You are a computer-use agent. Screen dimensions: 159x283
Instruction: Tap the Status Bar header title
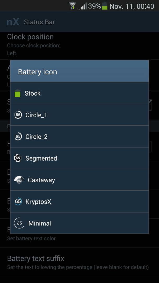click(39, 22)
